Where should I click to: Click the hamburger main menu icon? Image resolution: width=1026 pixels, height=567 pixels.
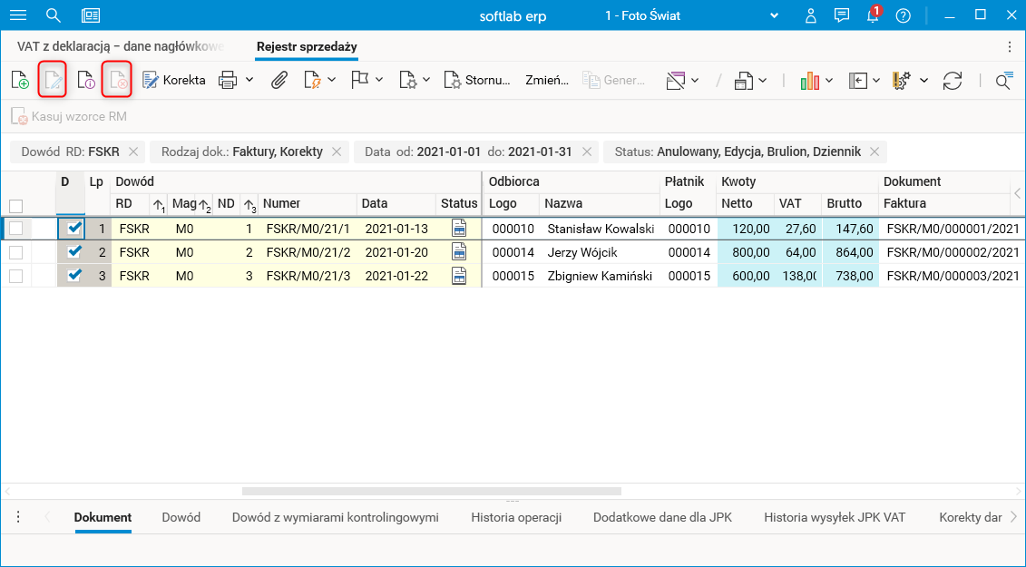[x=18, y=16]
